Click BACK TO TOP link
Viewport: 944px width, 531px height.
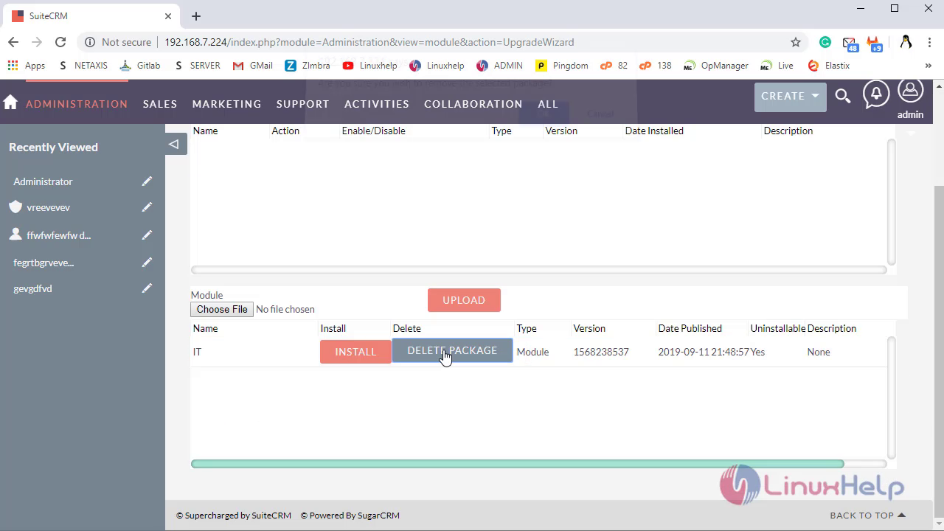[867, 516]
